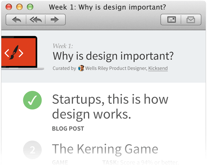Click the window title text
207x168 pixels.
(109, 7)
